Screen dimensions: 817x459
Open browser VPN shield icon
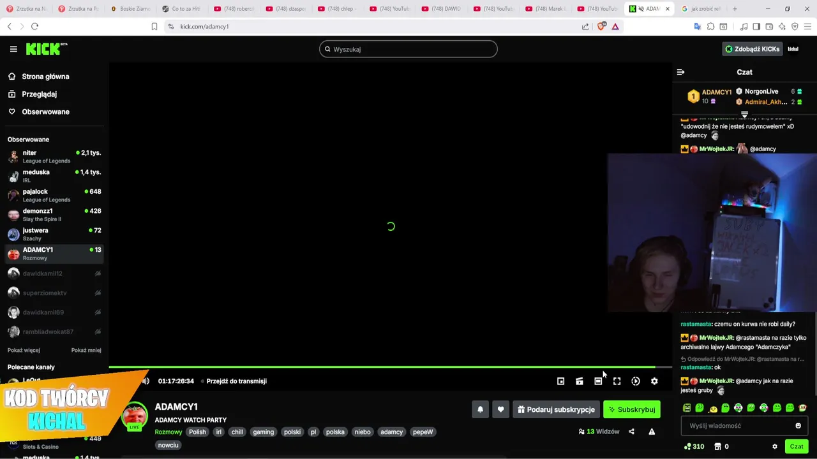point(795,26)
